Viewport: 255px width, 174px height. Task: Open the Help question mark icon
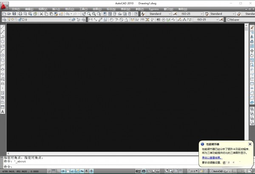point(136,14)
